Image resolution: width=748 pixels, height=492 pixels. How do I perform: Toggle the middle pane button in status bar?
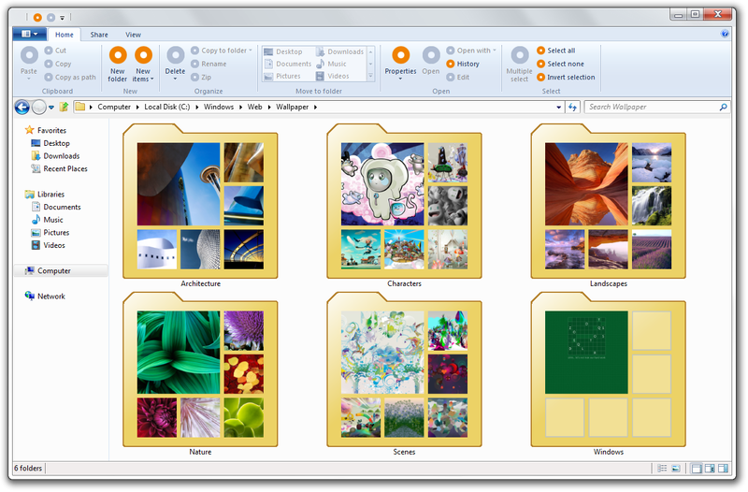pos(709,468)
